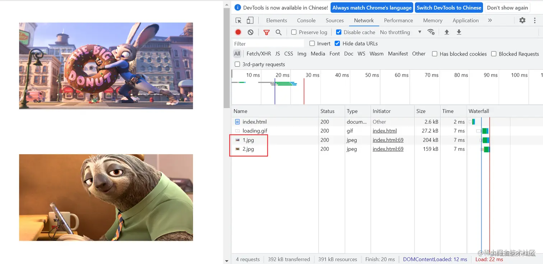543x264 pixels.
Task: Activate the inspect element picker icon
Action: click(238, 20)
